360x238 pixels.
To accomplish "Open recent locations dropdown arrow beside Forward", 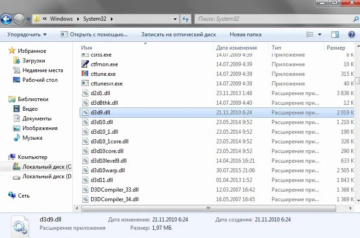I will pos(28,19).
